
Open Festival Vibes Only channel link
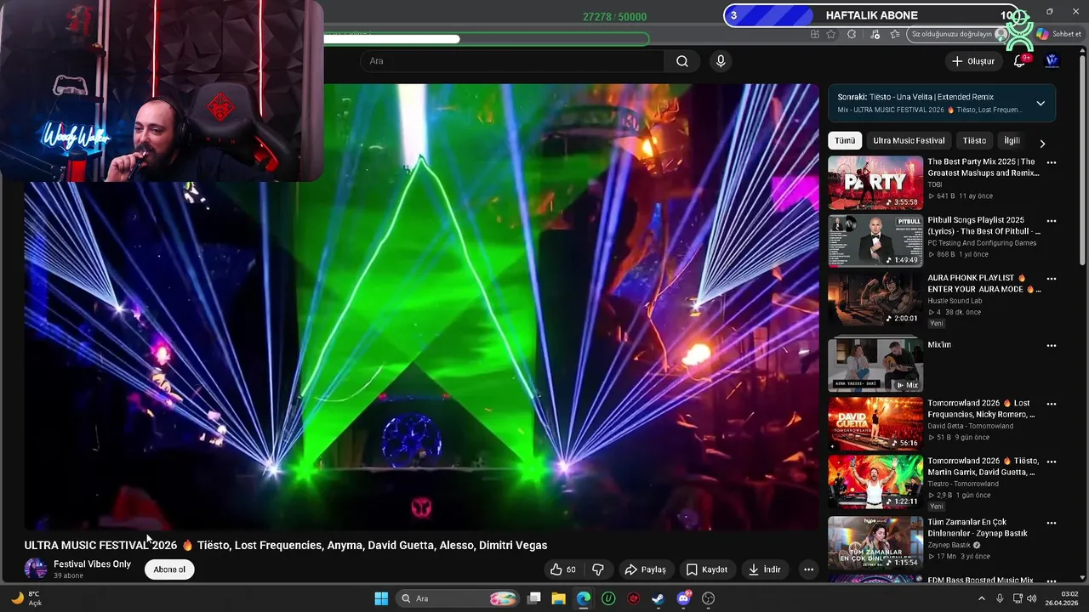pyautogui.click(x=93, y=564)
